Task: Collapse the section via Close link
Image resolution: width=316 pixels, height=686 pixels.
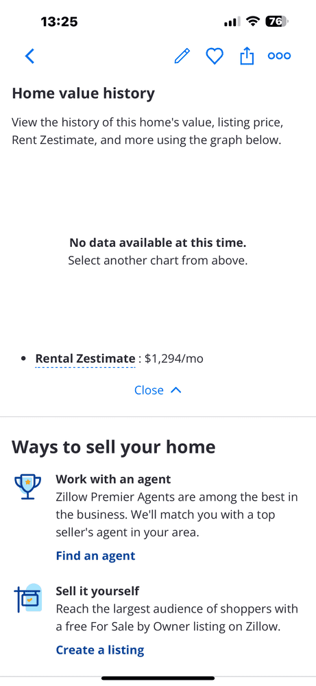Action: point(149,390)
